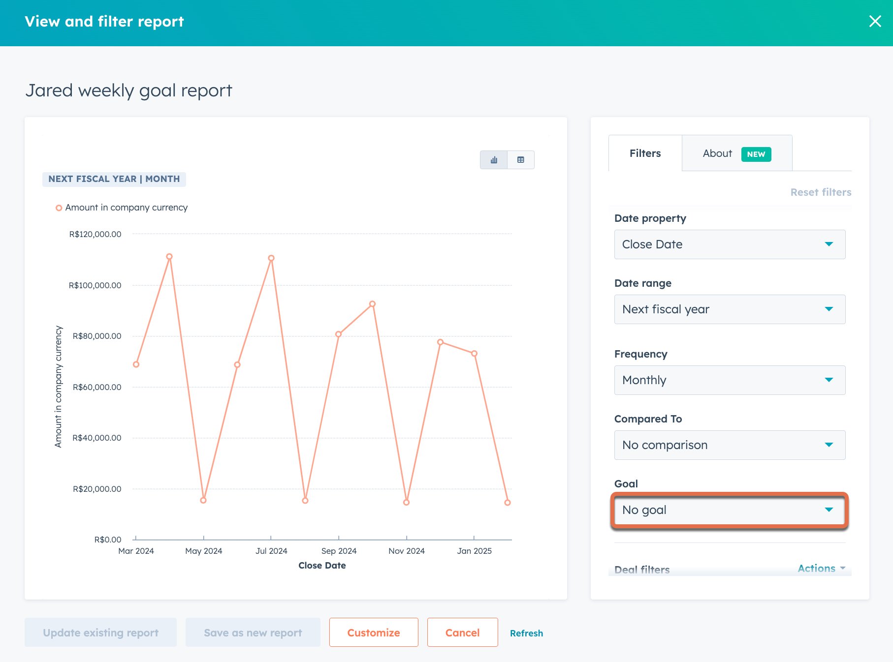
Task: Close the View and filter report panel
Action: (x=875, y=21)
